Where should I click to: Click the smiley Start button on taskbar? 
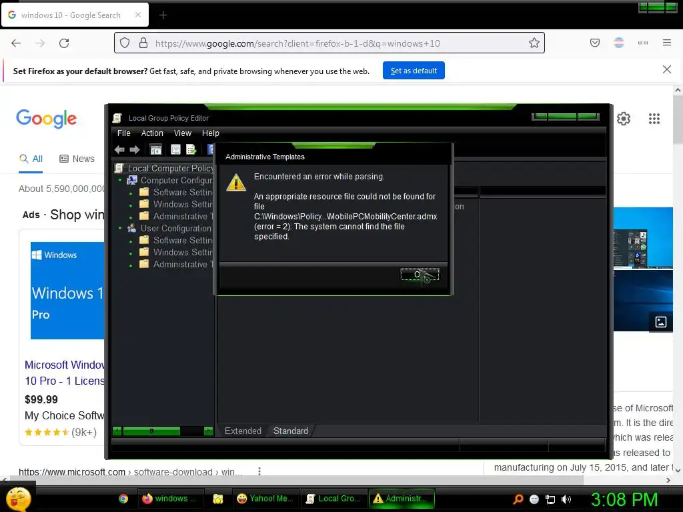pyautogui.click(x=18, y=499)
